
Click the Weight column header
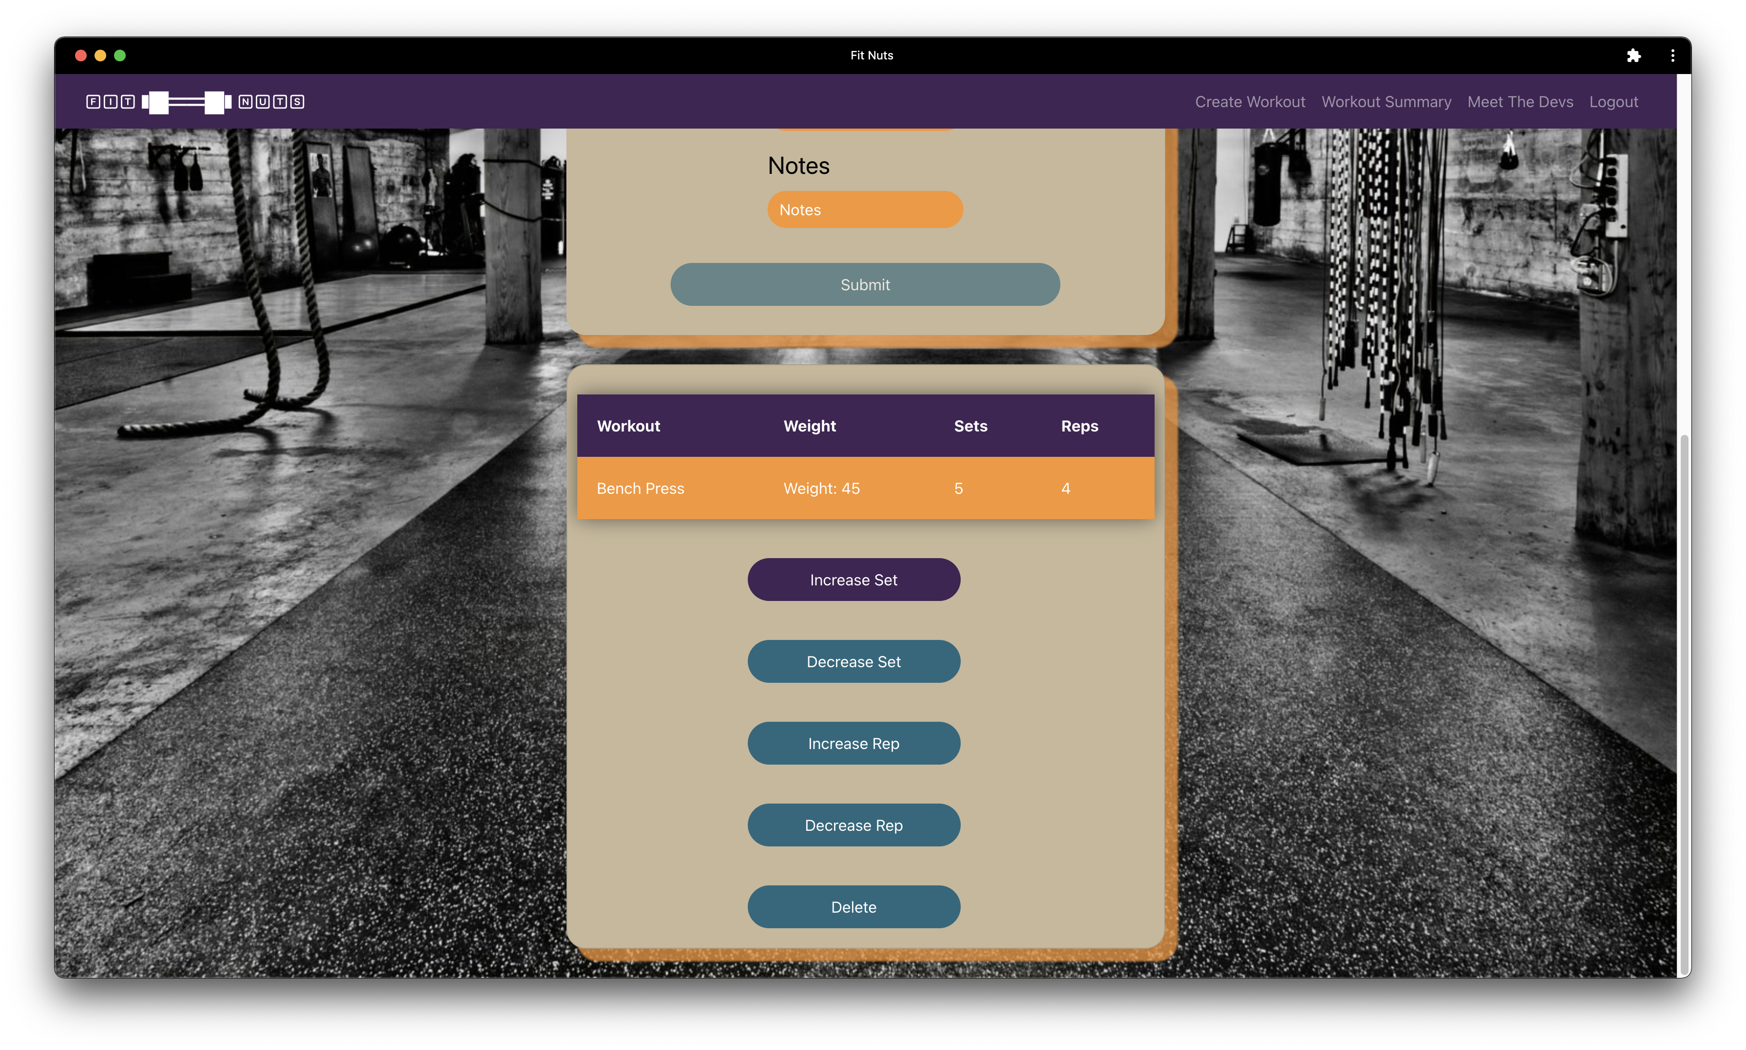pyautogui.click(x=809, y=426)
